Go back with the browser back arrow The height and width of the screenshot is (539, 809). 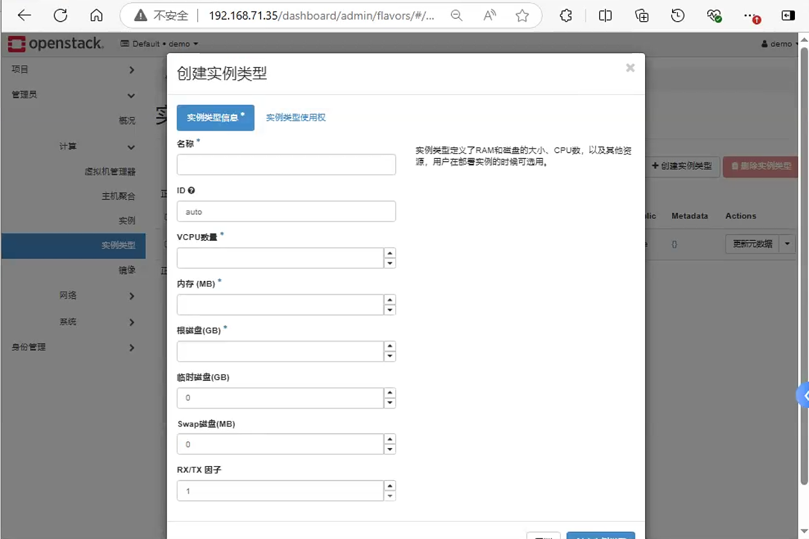pos(24,16)
